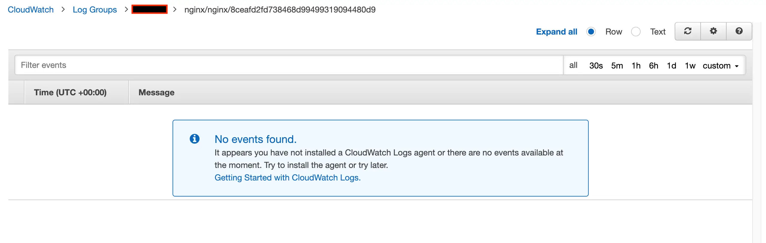Select the 5m time range
This screenshot has height=243, width=766.
coord(617,65)
